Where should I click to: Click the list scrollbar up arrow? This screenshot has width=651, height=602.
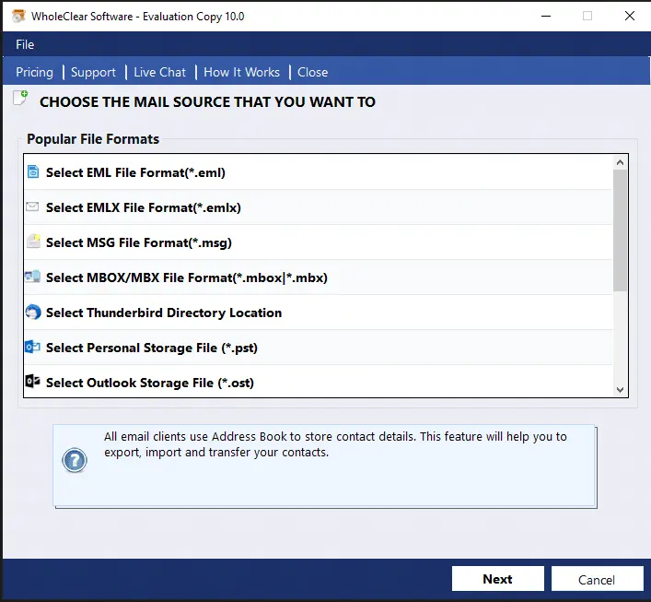click(x=620, y=162)
